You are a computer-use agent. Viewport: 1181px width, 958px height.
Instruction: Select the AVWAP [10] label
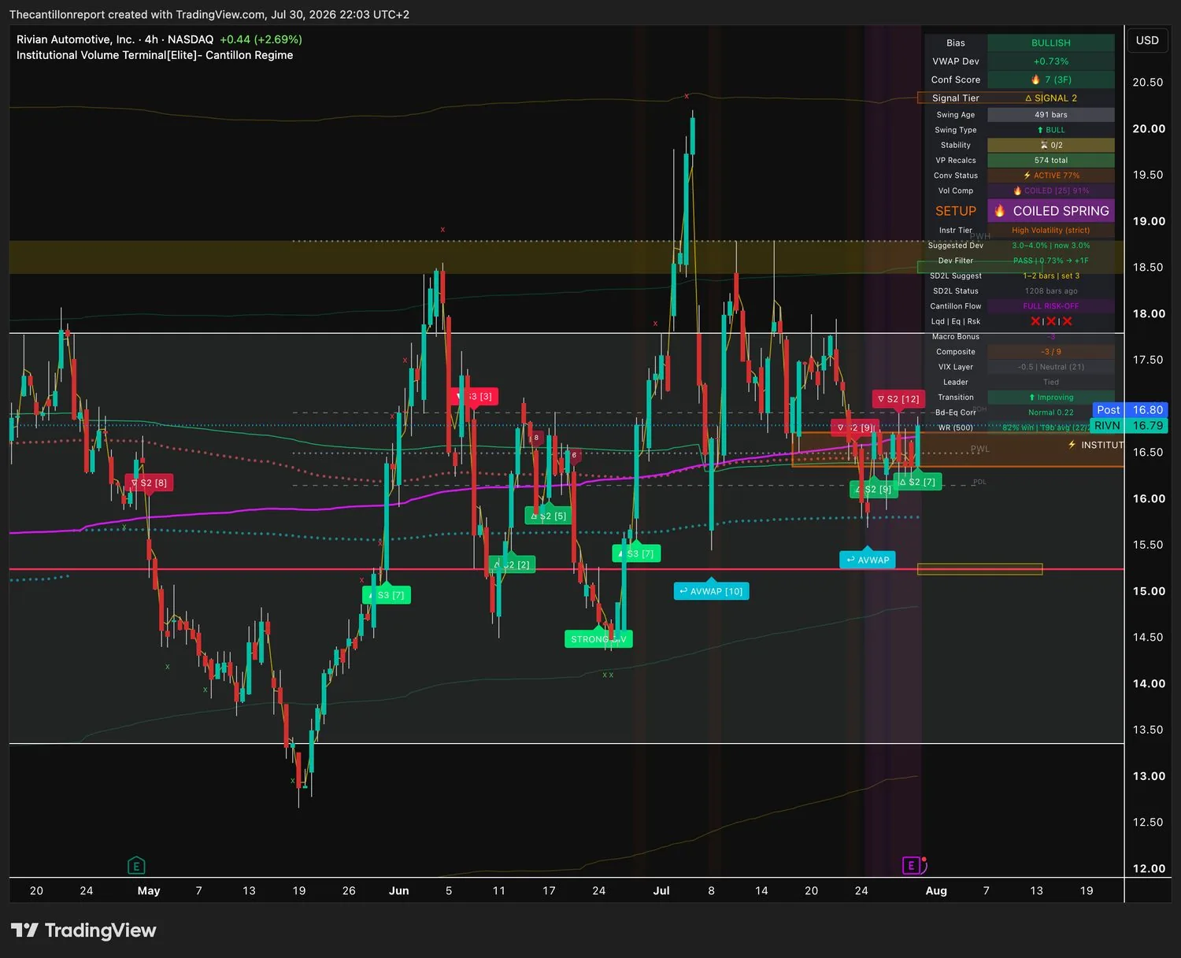[711, 591]
